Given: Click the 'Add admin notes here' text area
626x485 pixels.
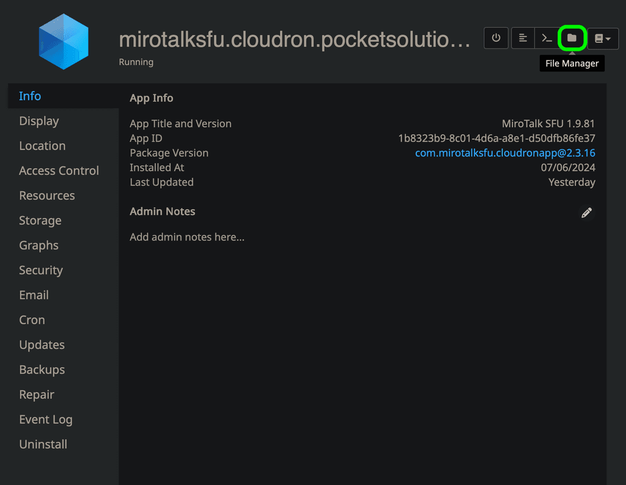Looking at the screenshot, I should click(x=187, y=237).
